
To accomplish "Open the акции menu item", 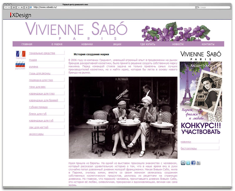I will [x=117, y=44].
